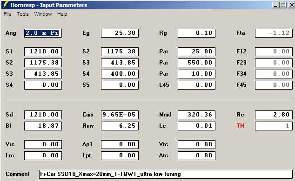Image resolution: width=295 pixels, height=181 pixels.
Task: Click the S3 field in the Par 10.00 row
Action: click(x=43, y=74)
